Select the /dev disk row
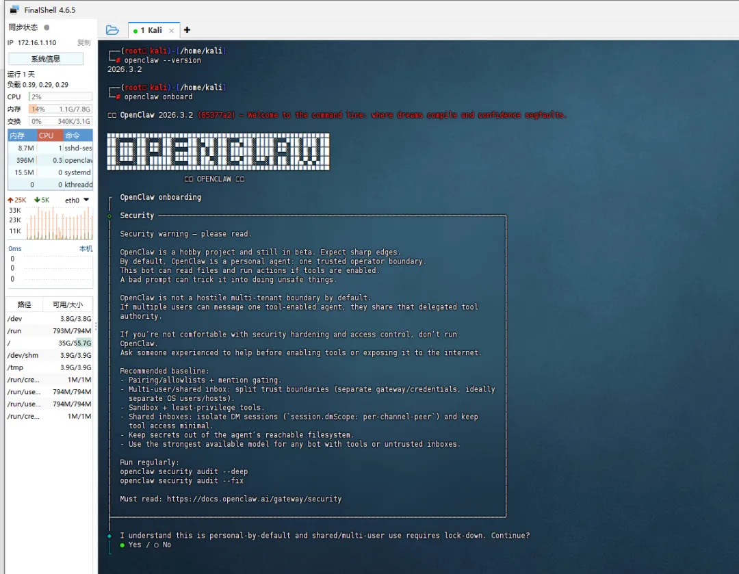The width and height of the screenshot is (739, 574). (x=49, y=319)
